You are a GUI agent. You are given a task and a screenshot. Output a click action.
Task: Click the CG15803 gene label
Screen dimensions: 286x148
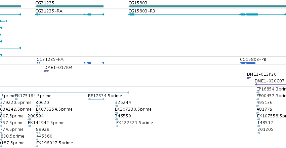tap(138, 3)
